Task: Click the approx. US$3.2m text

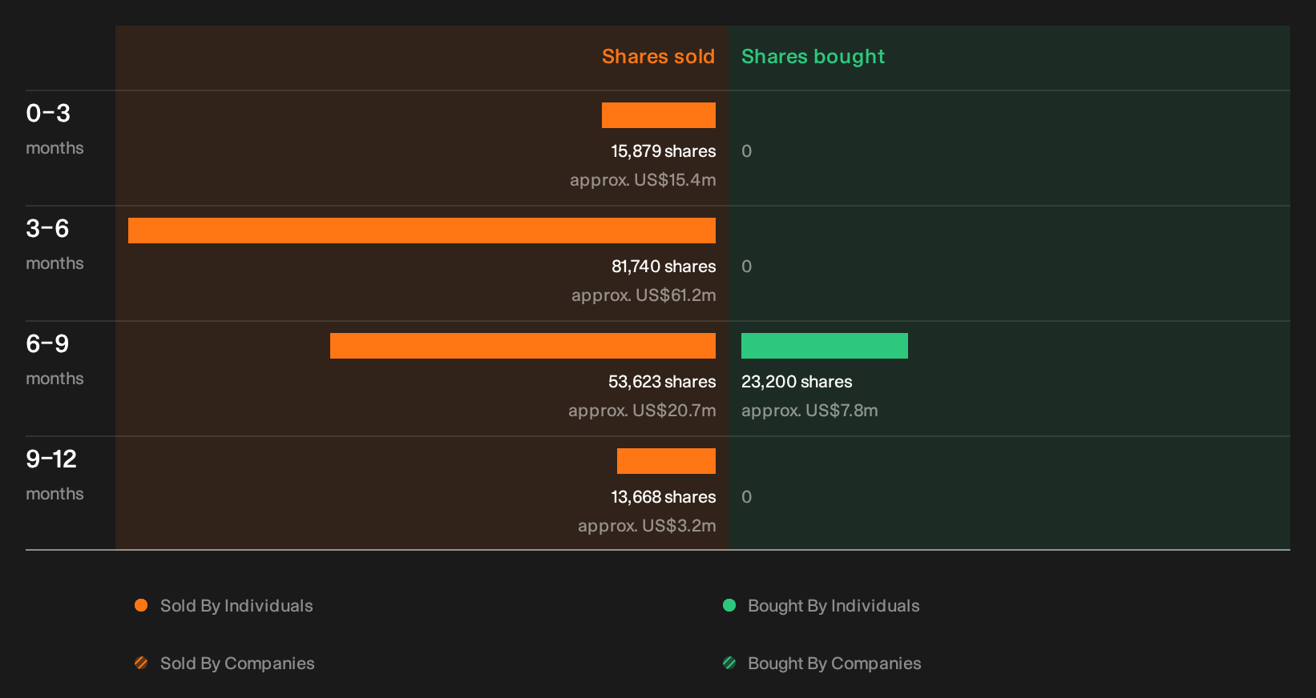Action: coord(647,526)
